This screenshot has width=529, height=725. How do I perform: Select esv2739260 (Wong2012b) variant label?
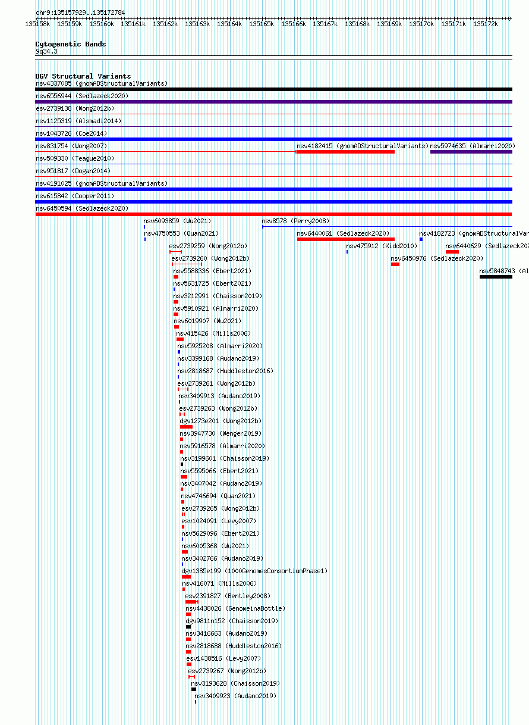click(210, 258)
